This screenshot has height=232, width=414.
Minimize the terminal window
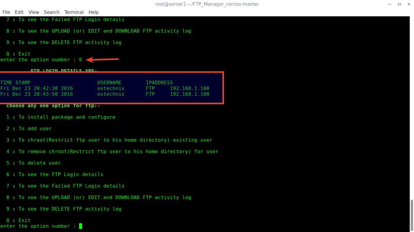[x=390, y=4]
